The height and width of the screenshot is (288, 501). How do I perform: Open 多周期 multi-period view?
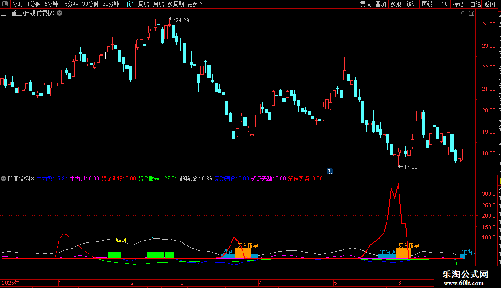[176, 4]
